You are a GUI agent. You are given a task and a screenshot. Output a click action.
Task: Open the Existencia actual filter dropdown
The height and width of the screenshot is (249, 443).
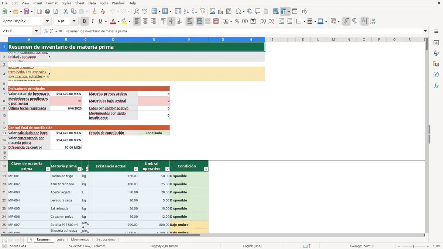coord(135,169)
